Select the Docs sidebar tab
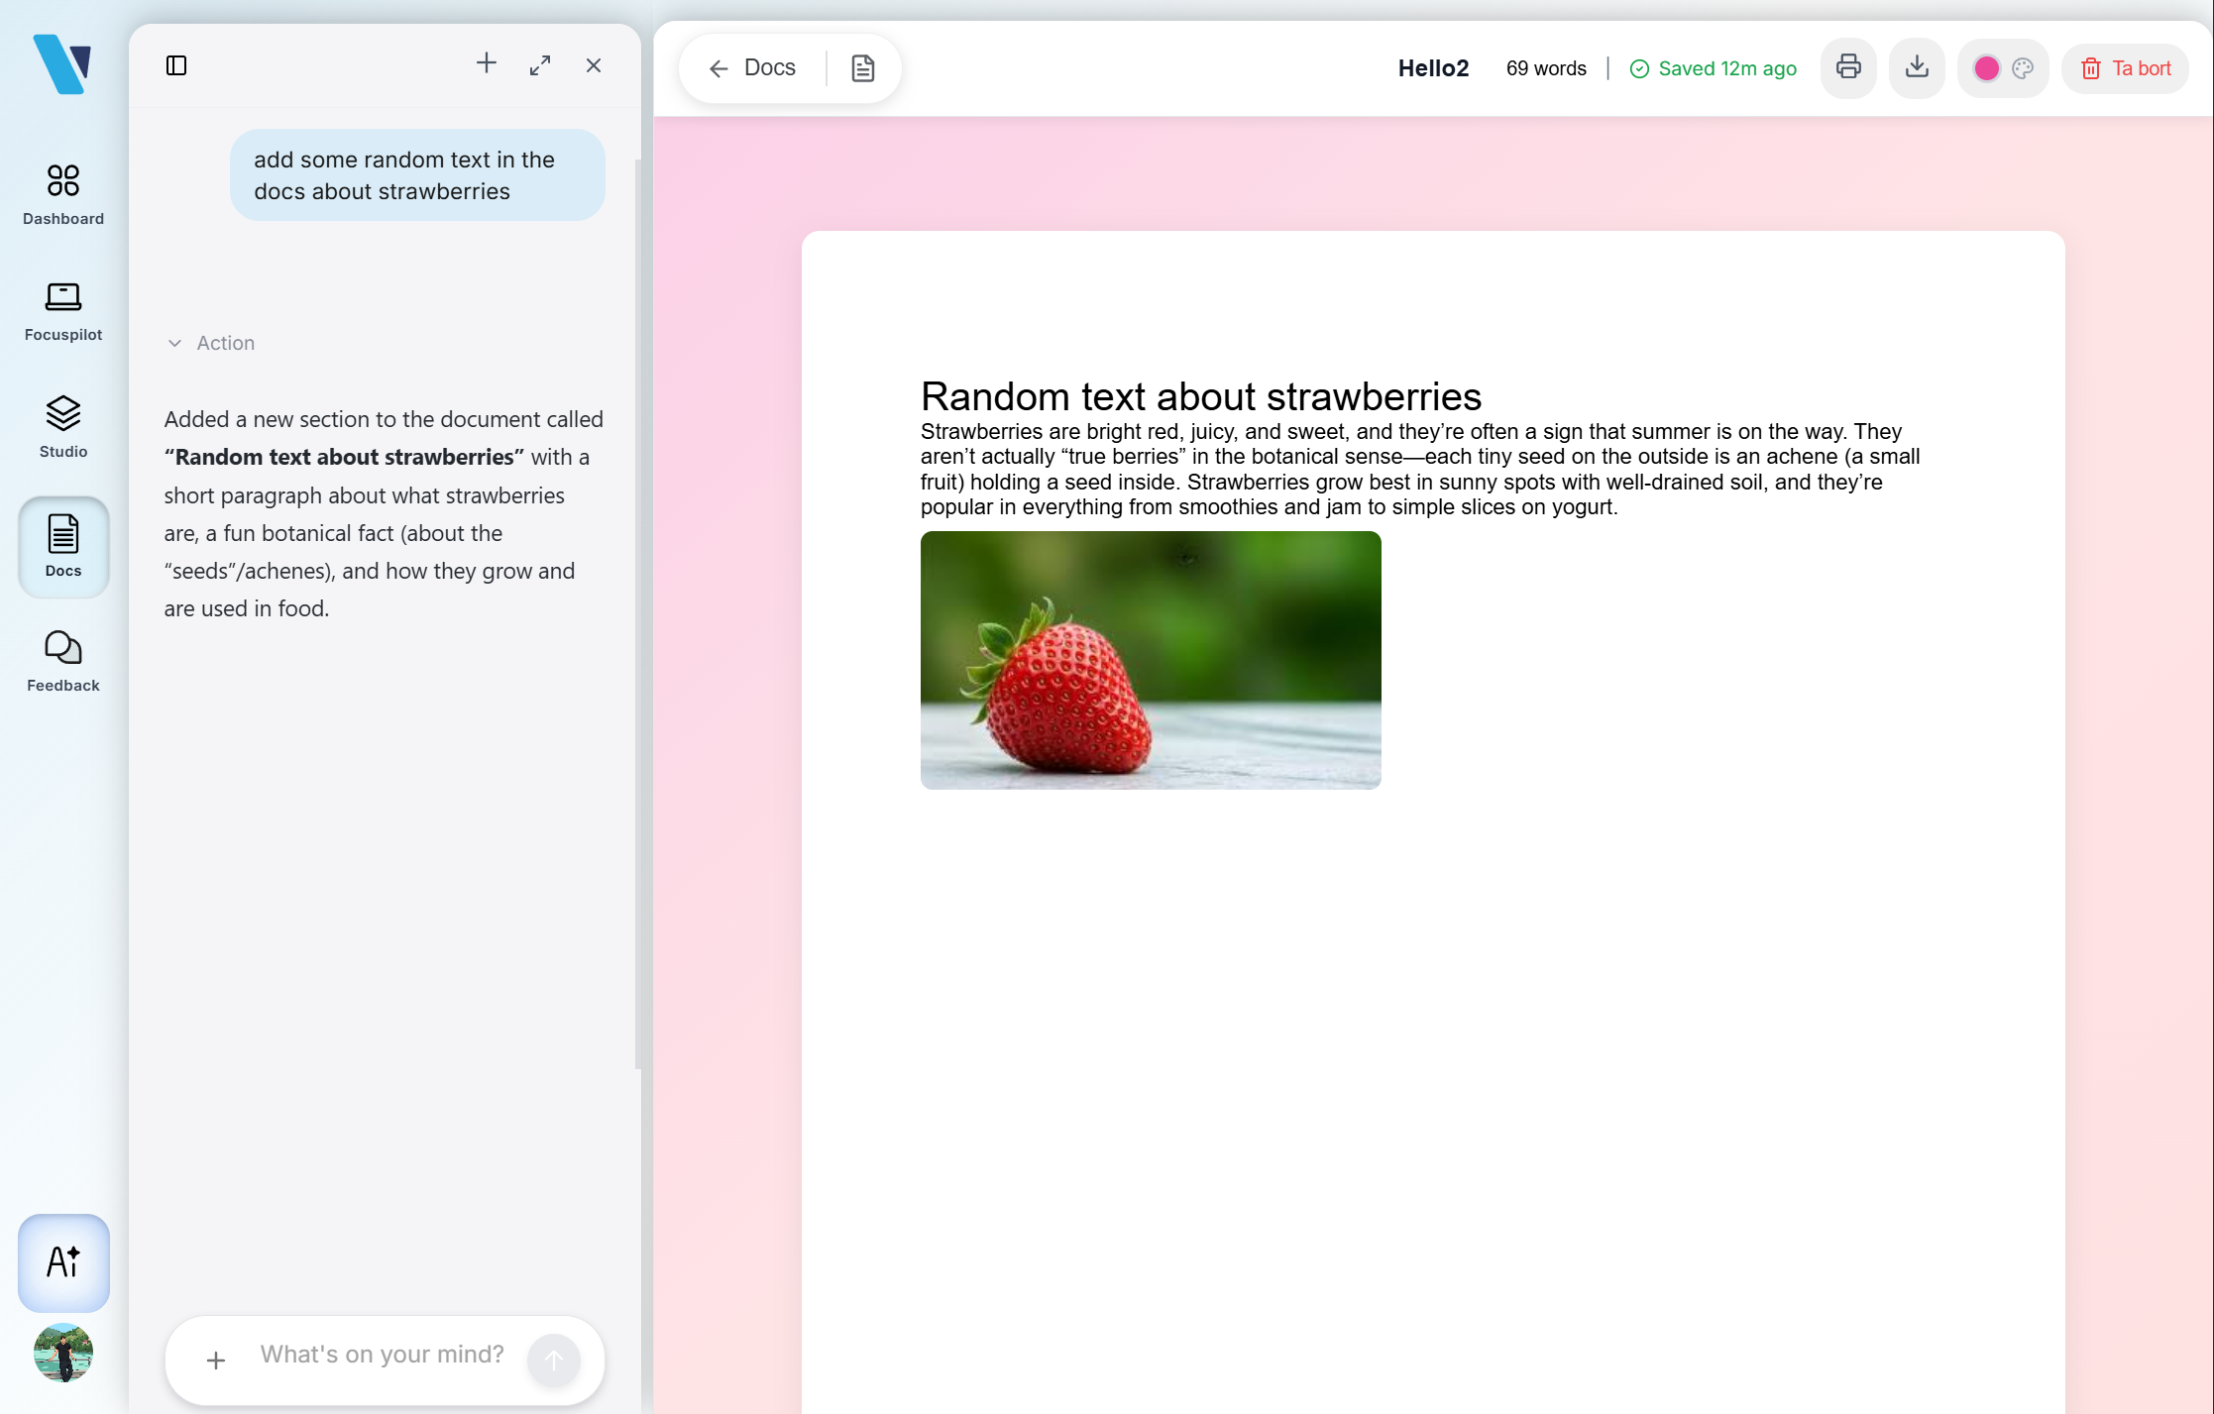Viewport: 2214px width, 1414px height. coord(63,546)
